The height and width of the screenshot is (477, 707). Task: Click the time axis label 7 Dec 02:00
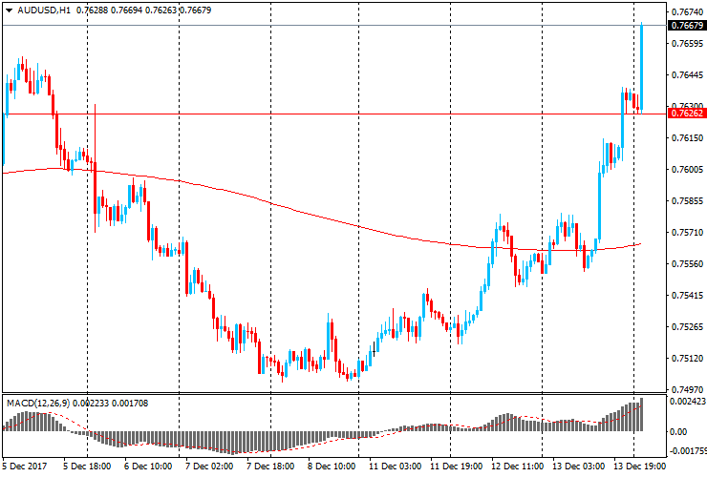(209, 466)
